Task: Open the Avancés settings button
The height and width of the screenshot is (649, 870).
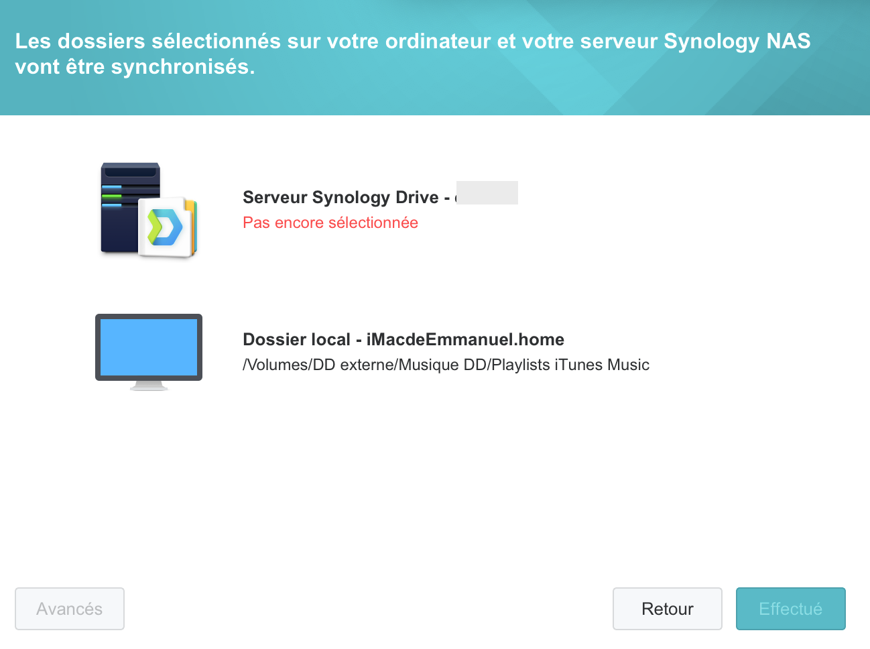Action: click(x=70, y=609)
